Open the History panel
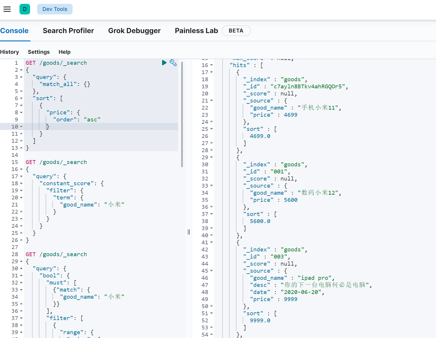 9,52
